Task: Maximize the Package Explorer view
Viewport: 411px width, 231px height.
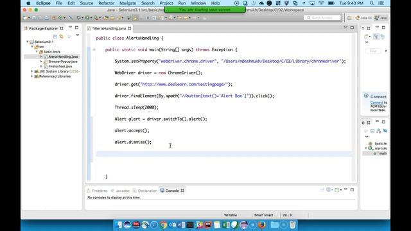Action: click(x=76, y=27)
